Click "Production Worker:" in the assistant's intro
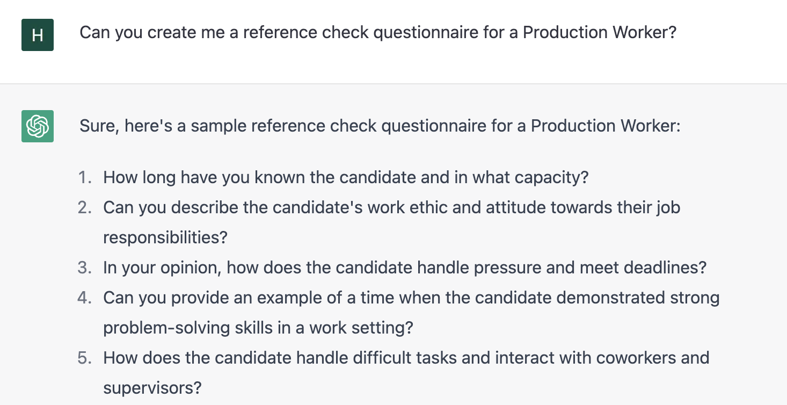Screen dimensions: 787x405 click(606, 126)
